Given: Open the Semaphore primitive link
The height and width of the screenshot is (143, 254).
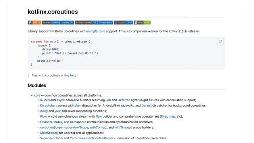Looking at the screenshot, I should pyautogui.click(x=78, y=122).
